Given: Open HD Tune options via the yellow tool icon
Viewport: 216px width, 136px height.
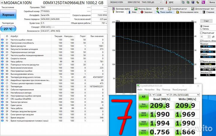Looking at the screenshot, I should click(x=198, y=2).
